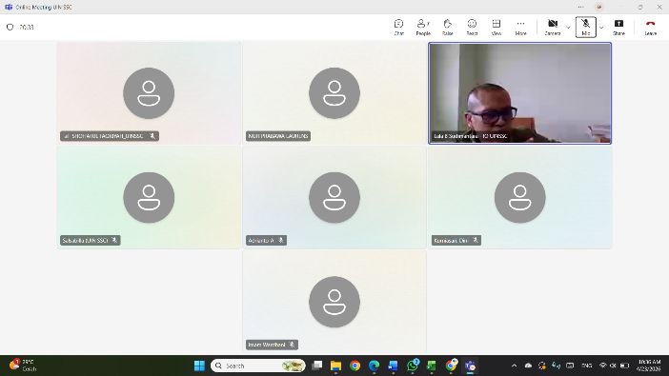Open WhatsApp from the taskbar
This screenshot has height=376, width=669.
pos(413,366)
